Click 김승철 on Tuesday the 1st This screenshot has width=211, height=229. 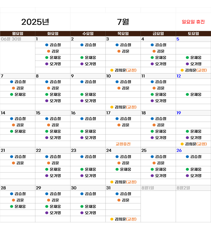pos(53,45)
